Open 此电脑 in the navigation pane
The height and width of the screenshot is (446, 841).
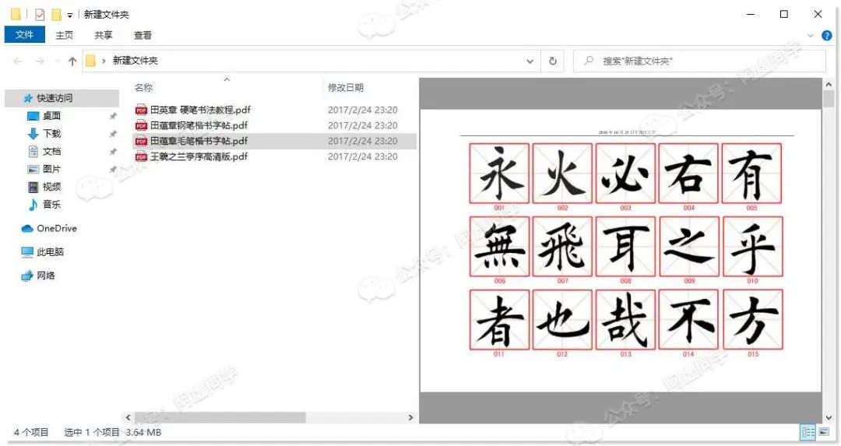[50, 252]
